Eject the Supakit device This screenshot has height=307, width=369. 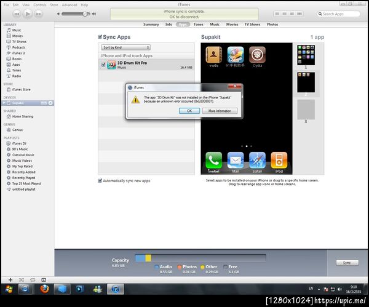pos(50,103)
